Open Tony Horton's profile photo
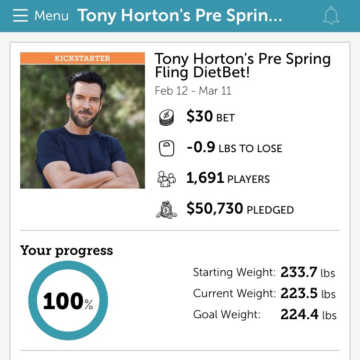The height and width of the screenshot is (360, 360). (83, 126)
